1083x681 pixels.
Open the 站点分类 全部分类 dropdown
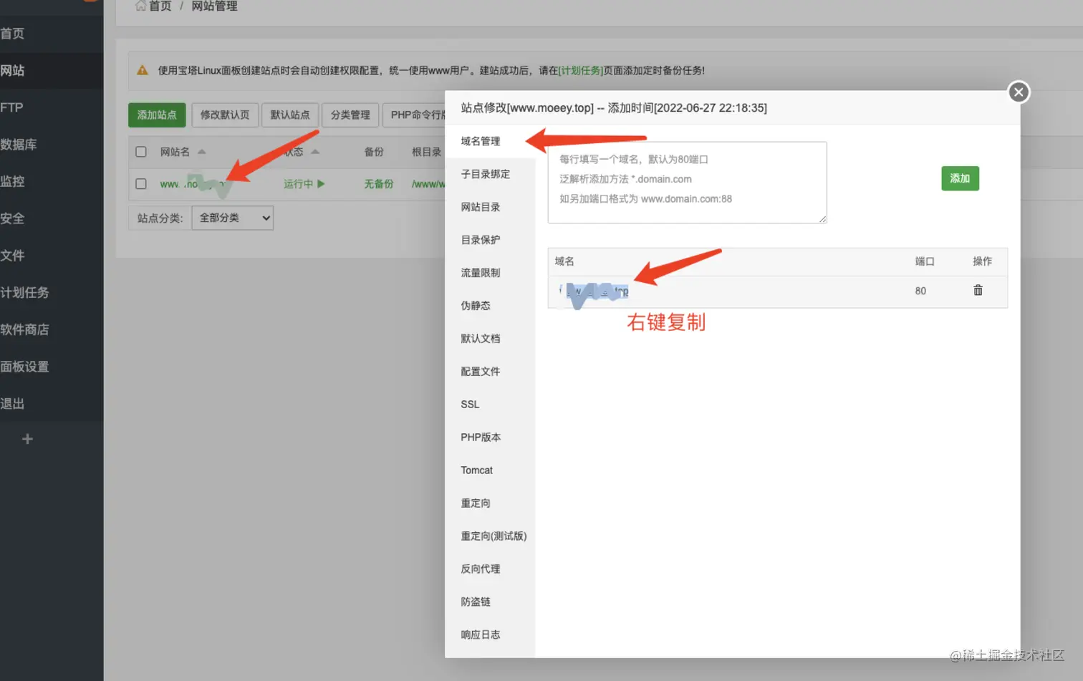click(x=233, y=218)
